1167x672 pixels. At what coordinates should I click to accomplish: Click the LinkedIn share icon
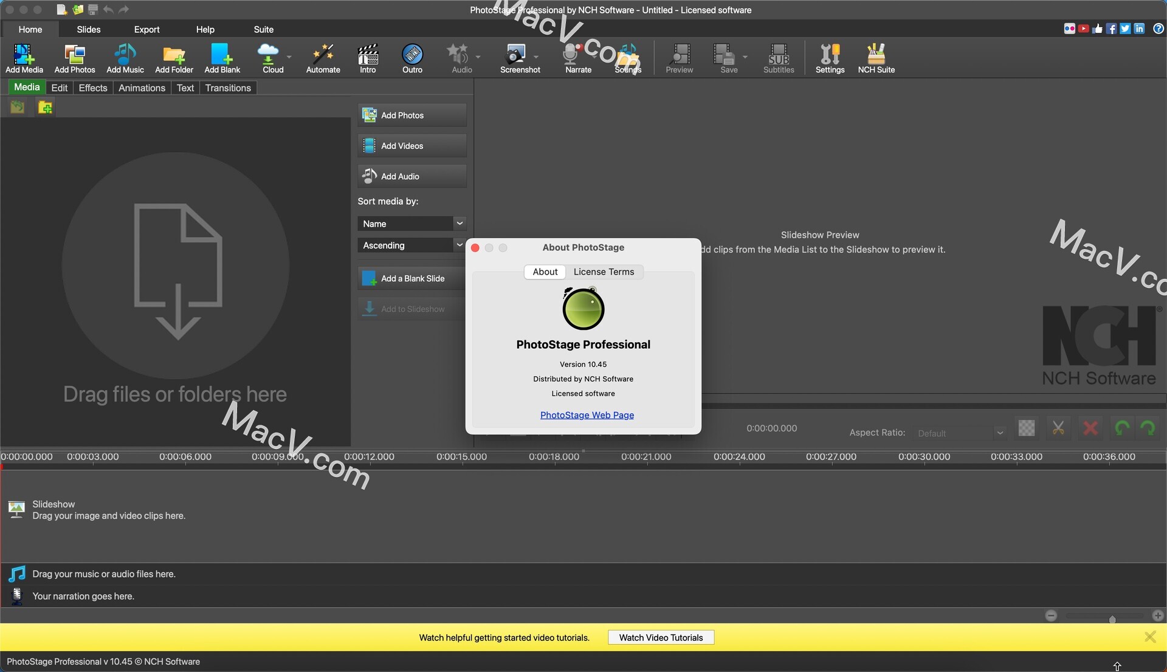point(1139,29)
